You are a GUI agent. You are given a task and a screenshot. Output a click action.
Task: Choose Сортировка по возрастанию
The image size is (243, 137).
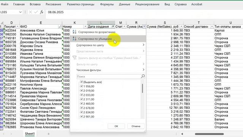(108, 32)
